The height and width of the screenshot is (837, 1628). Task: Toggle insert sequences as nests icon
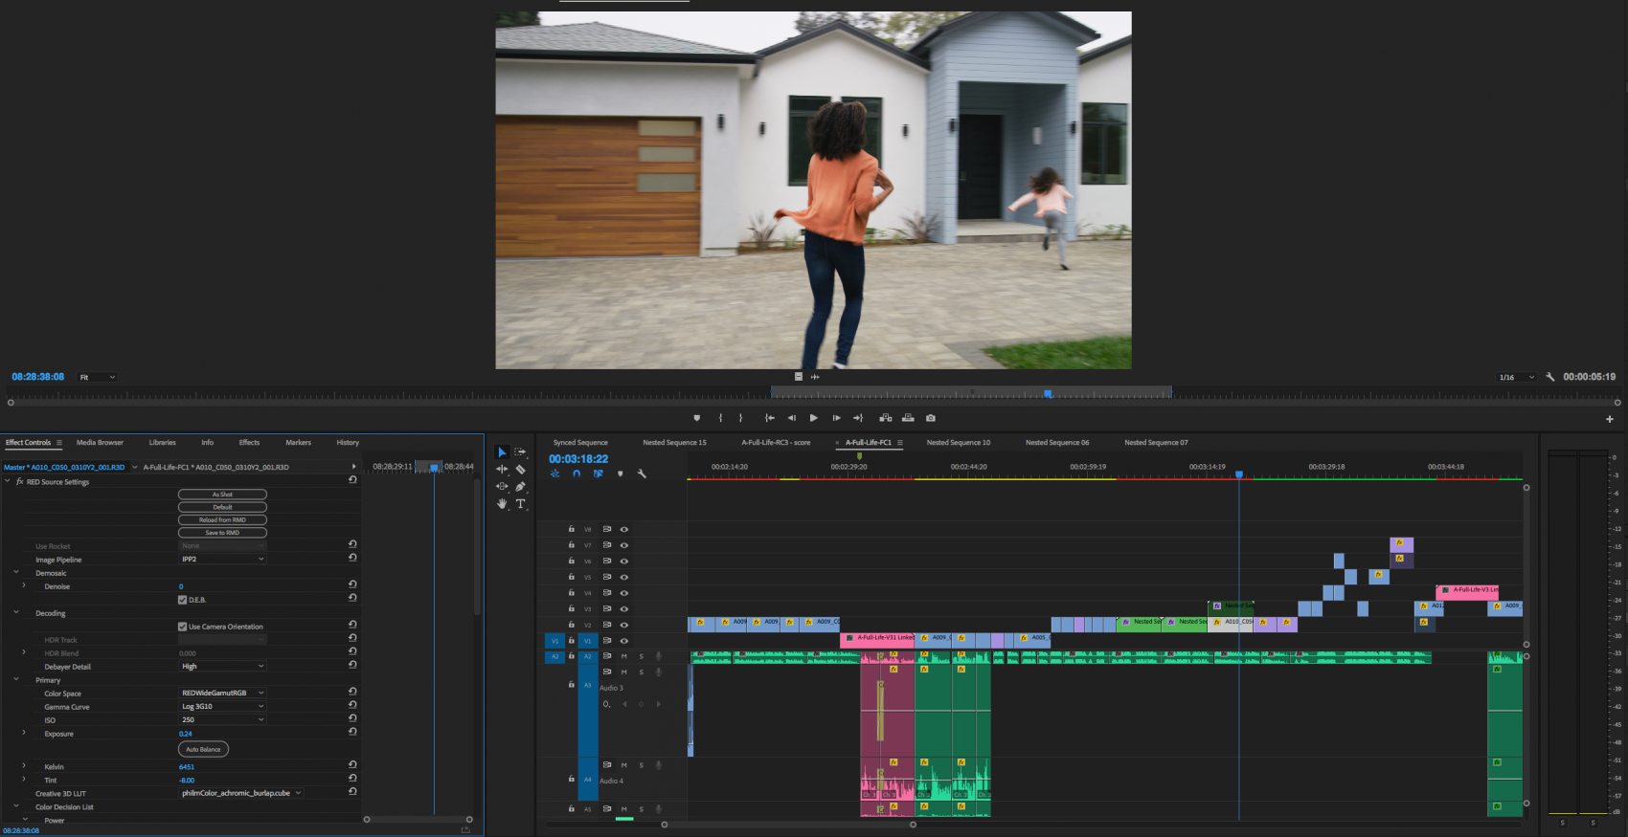pos(554,474)
